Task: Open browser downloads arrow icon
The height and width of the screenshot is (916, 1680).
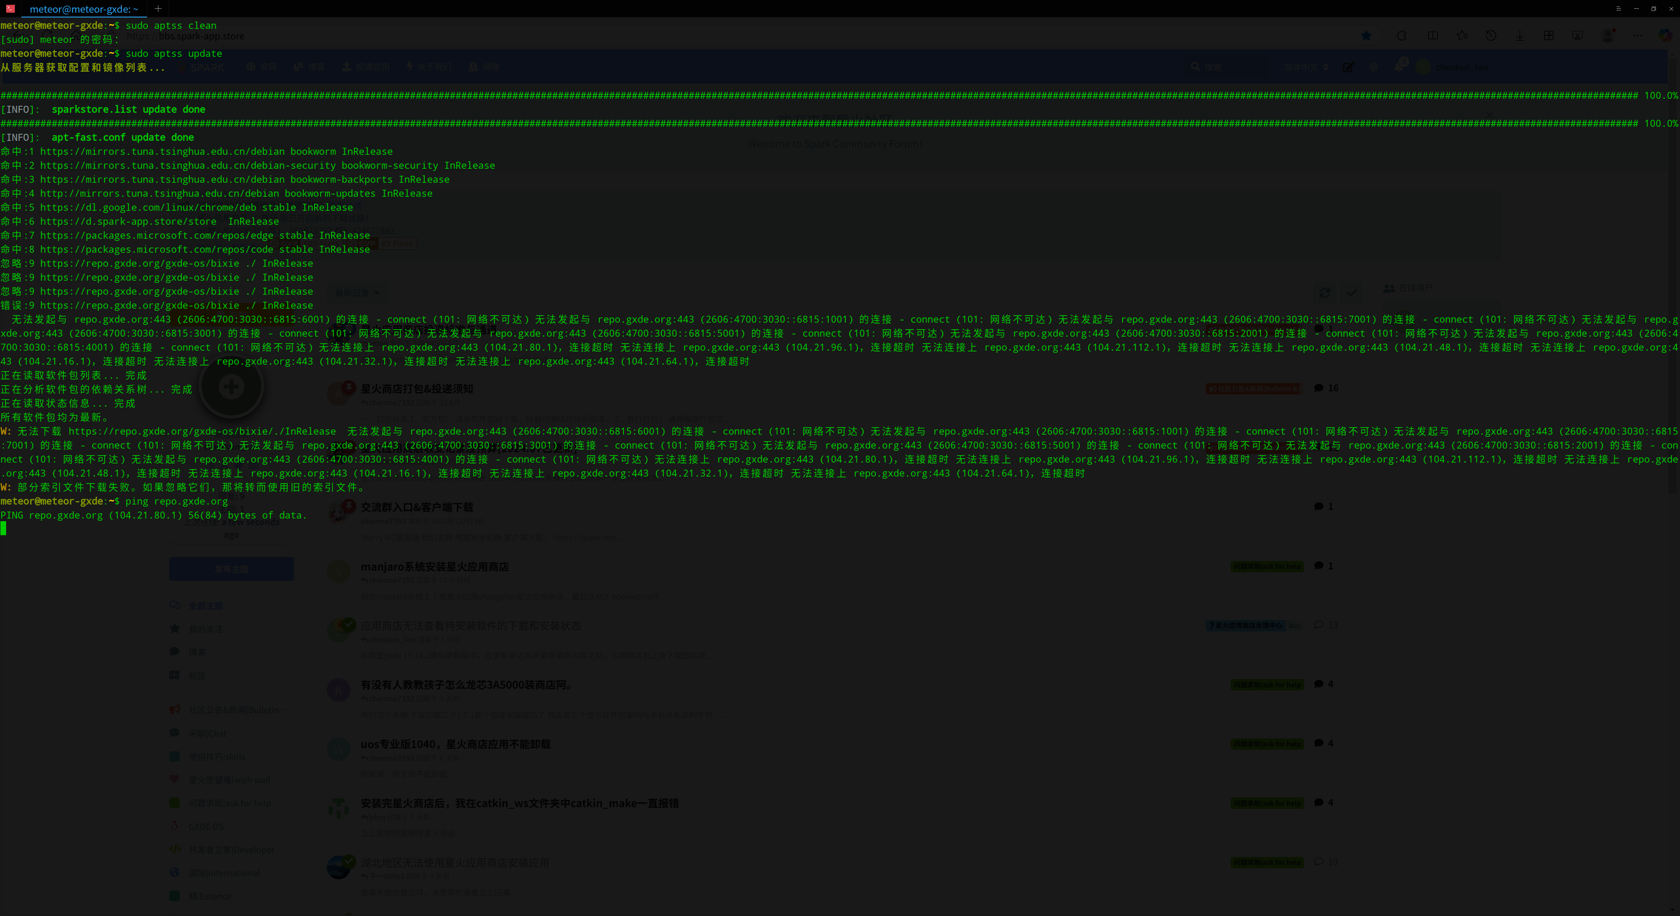Action: click(1519, 36)
